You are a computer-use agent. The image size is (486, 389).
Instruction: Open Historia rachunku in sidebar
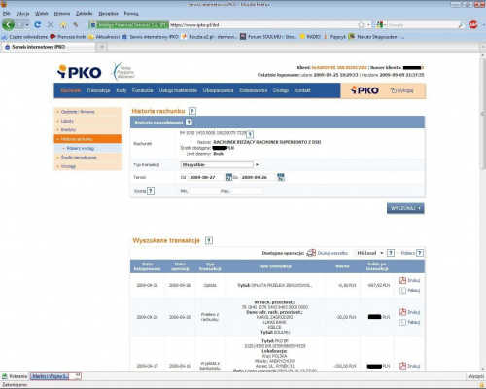click(88, 139)
